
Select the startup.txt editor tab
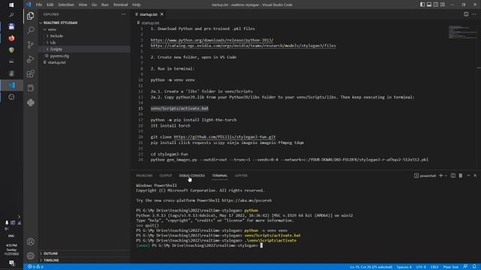pos(149,14)
